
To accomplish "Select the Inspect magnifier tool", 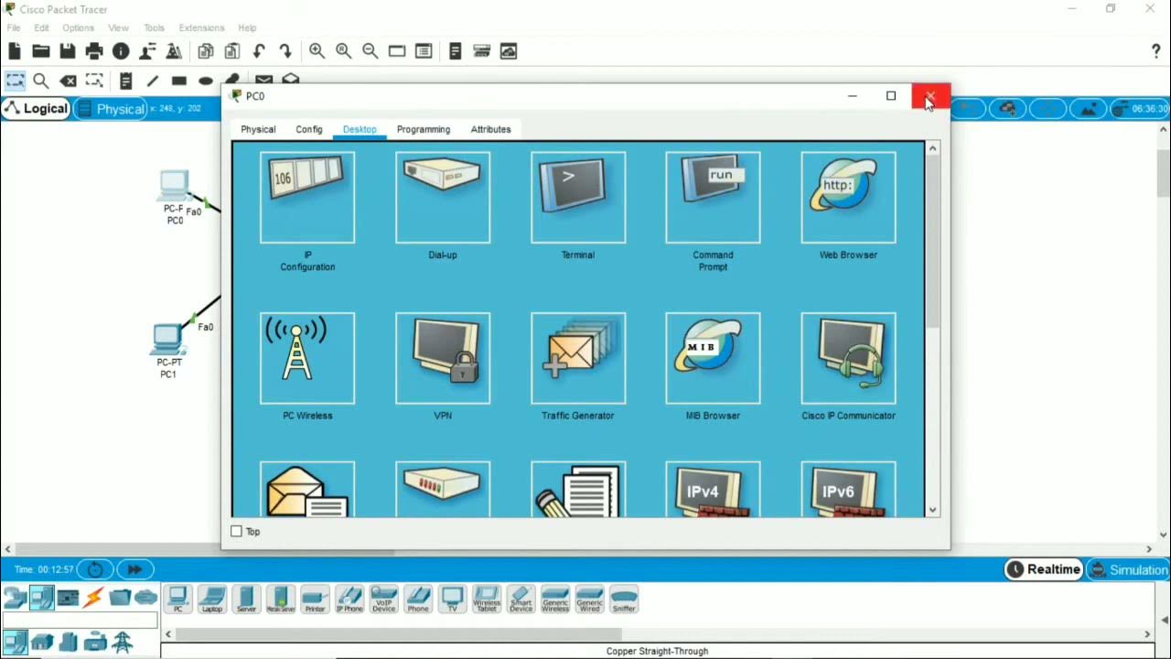I will click(41, 81).
